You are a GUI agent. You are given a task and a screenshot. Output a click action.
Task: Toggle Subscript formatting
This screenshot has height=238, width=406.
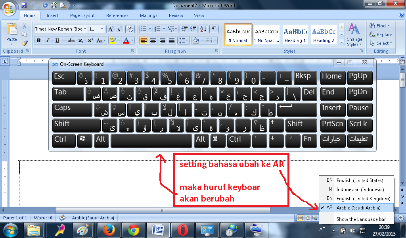[x=81, y=40]
